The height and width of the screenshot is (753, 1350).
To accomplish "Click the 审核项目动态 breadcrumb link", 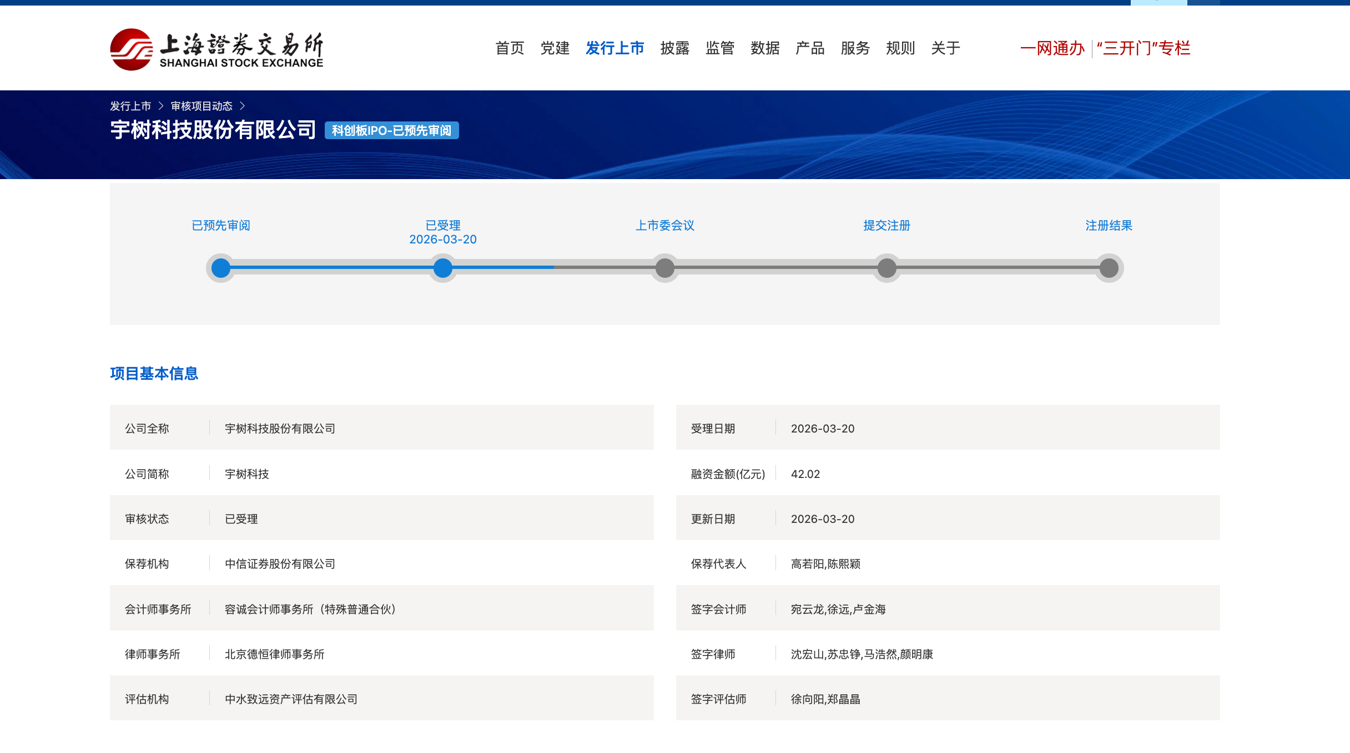I will pyautogui.click(x=202, y=106).
